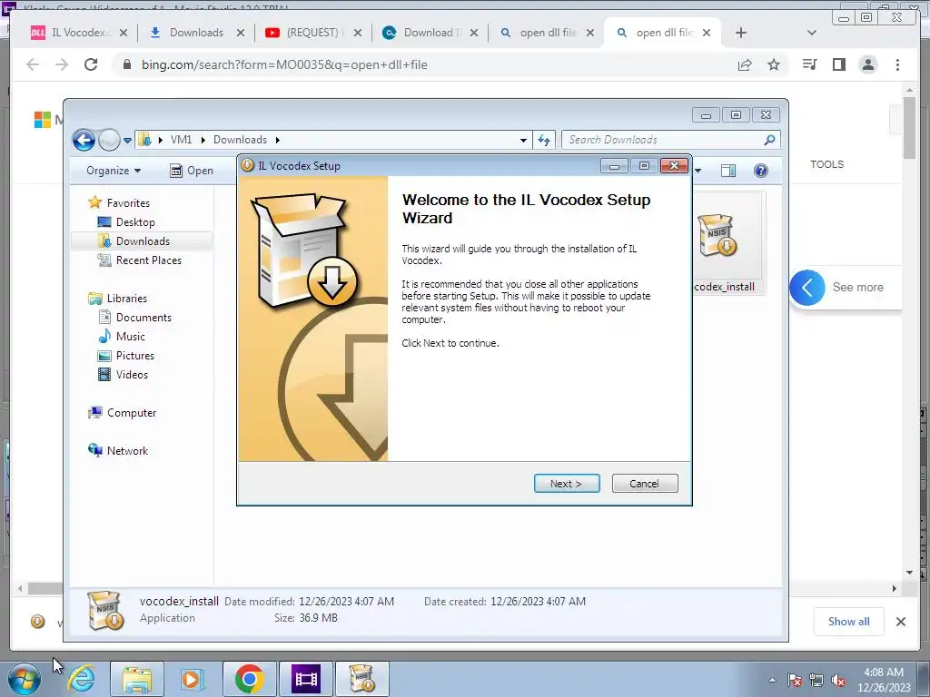930x697 pixels.
Task: Share this page icon in Chrome
Action: click(x=745, y=64)
